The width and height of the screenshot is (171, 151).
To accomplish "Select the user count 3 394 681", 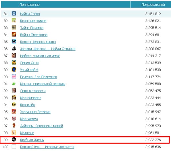I will pos(153,35).
